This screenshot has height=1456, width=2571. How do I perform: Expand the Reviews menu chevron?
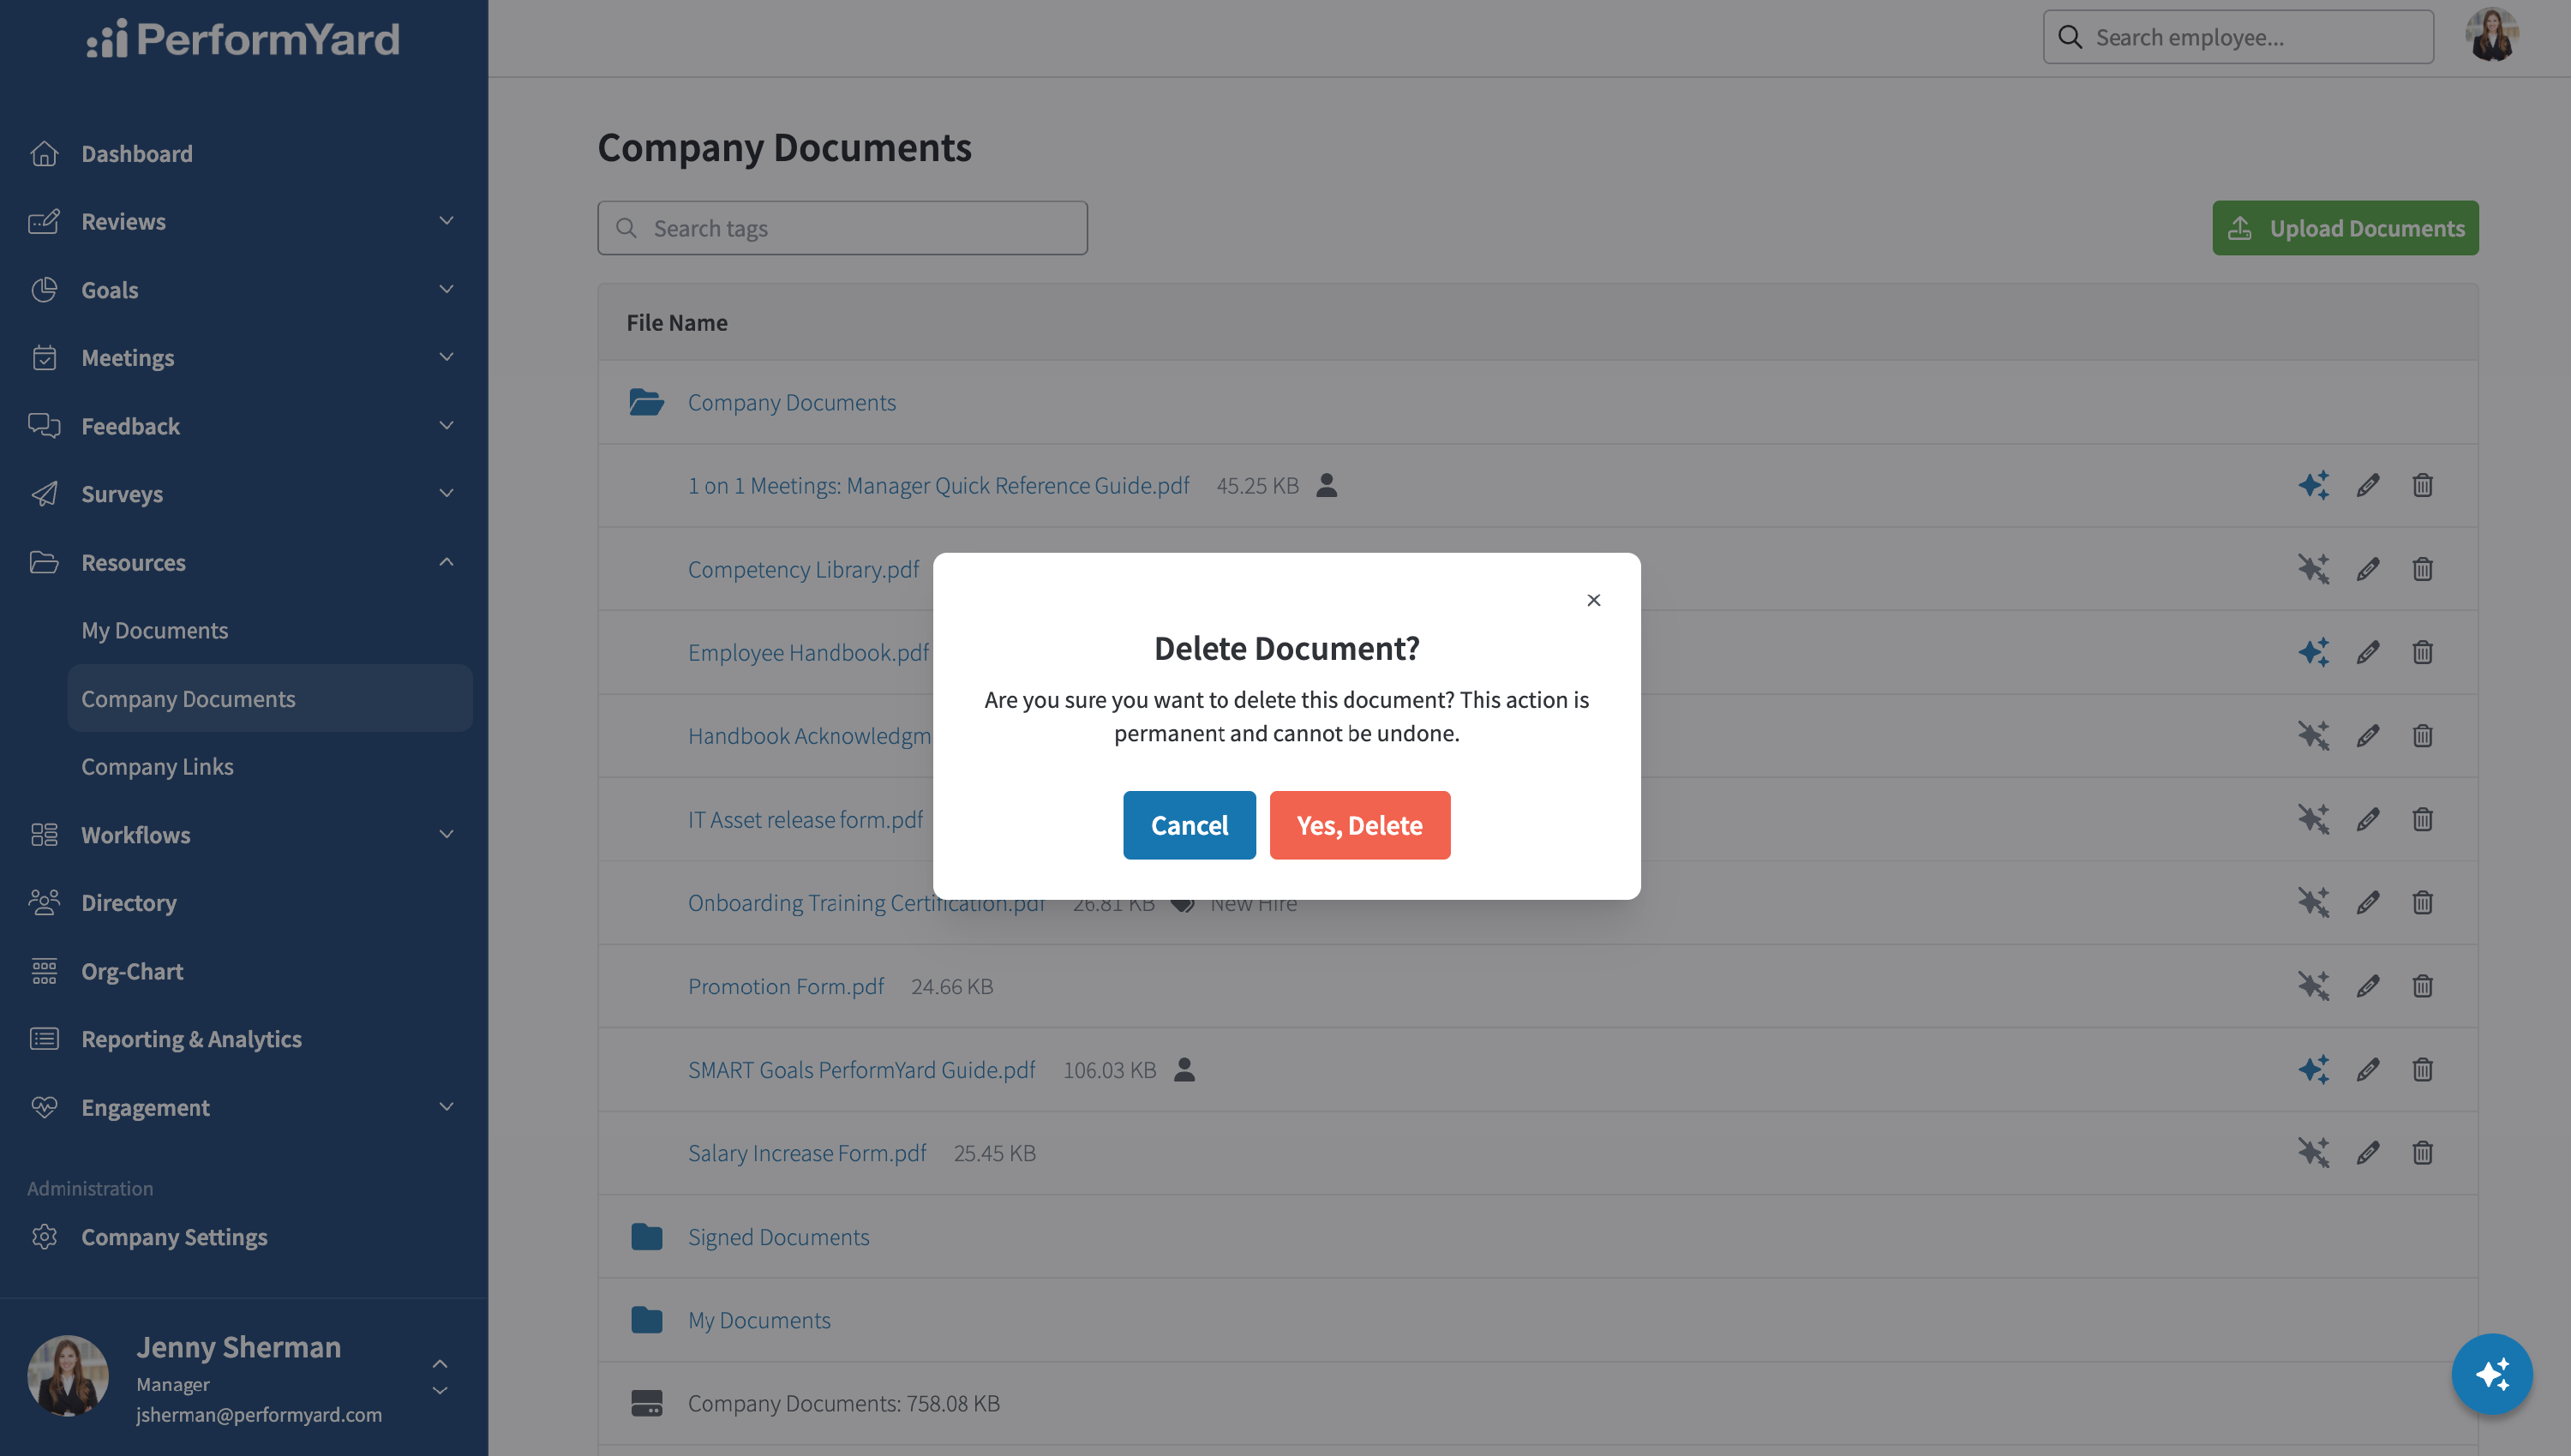(446, 221)
